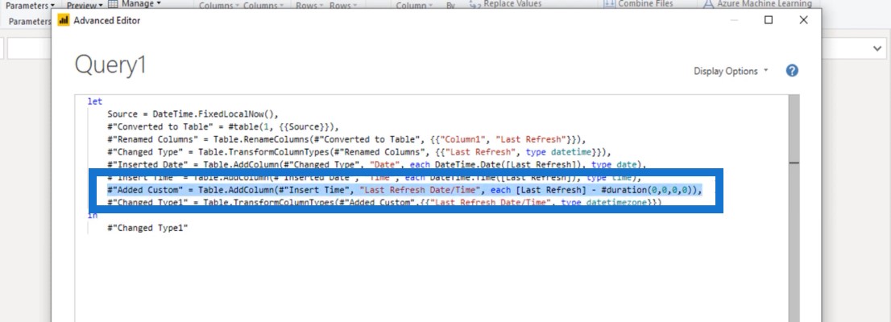
Task: Click the #"Converted to Table" code line
Action: tap(222, 126)
